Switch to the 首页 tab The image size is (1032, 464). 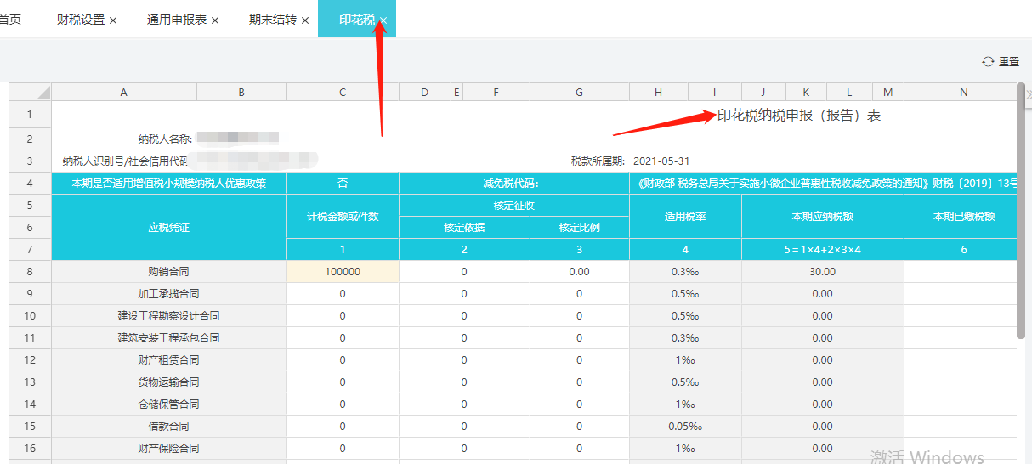tap(10, 20)
